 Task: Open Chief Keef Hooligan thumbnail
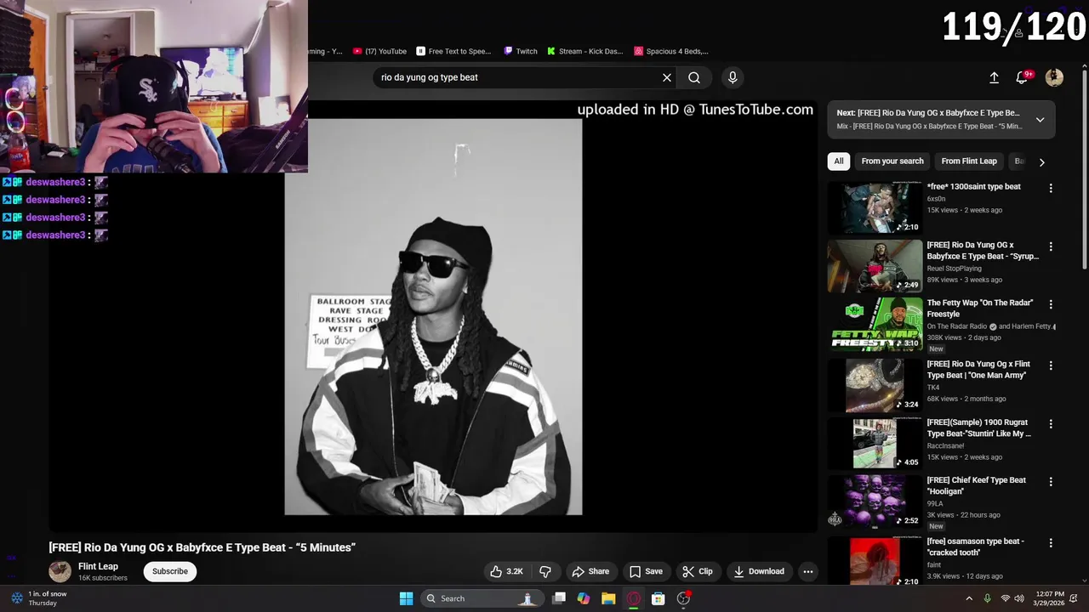(875, 501)
